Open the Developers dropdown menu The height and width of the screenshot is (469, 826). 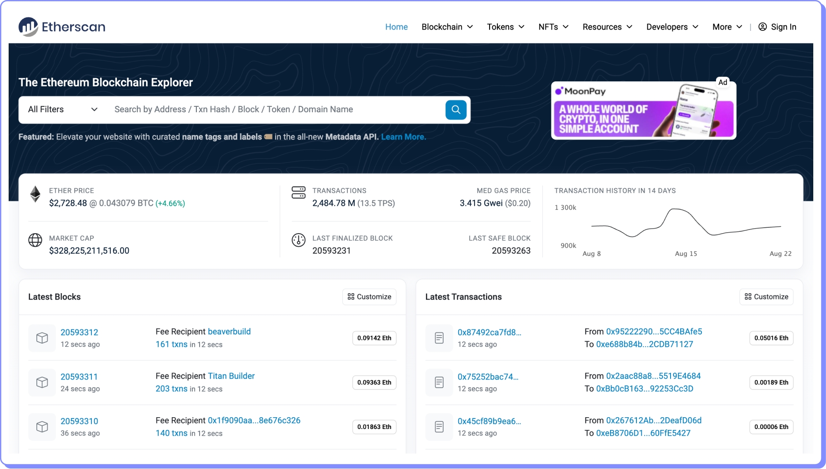(x=672, y=27)
